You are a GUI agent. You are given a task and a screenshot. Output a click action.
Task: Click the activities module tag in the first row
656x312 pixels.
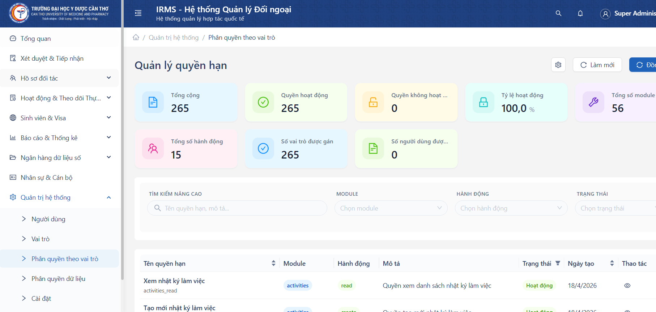click(298, 286)
